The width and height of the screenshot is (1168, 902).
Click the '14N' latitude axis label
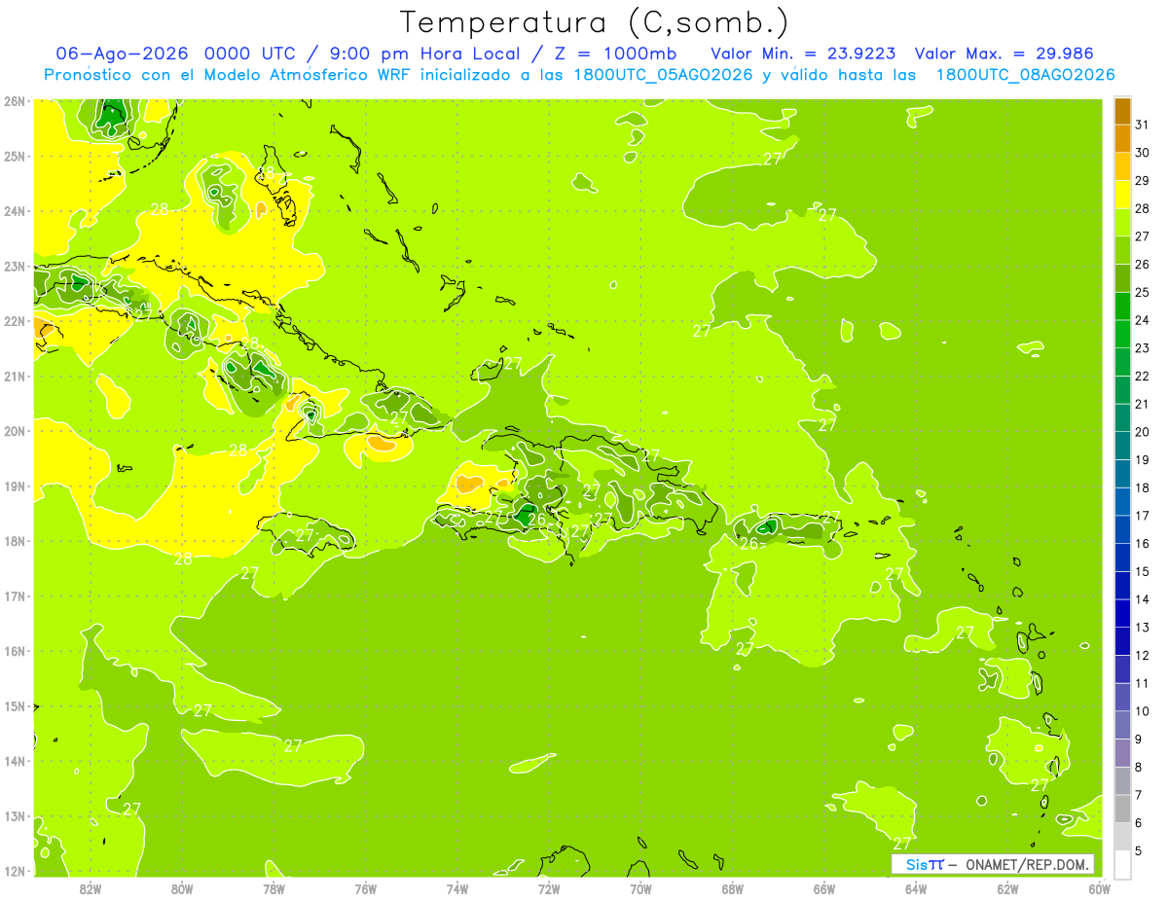15,761
